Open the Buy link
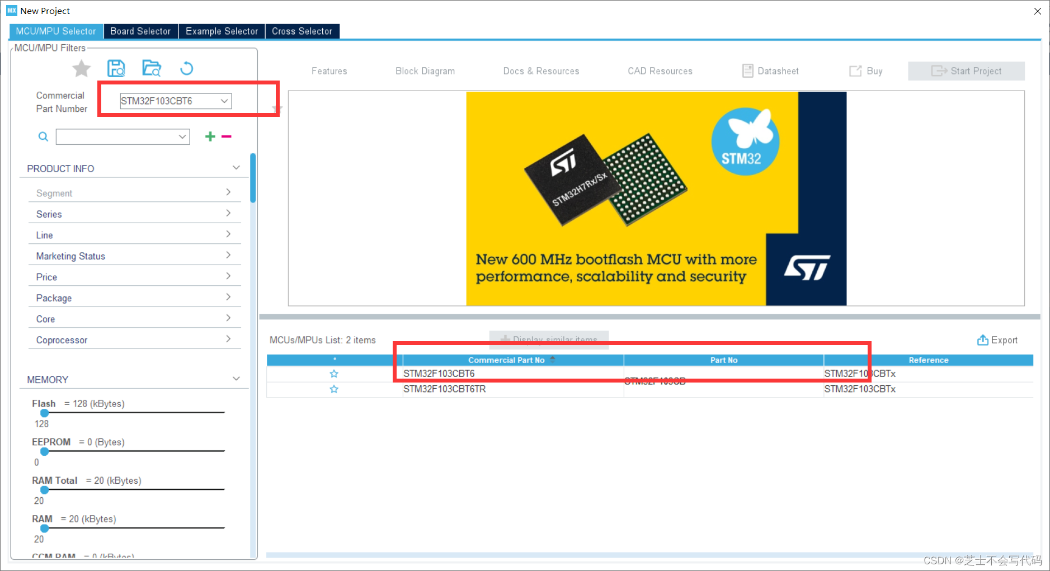This screenshot has height=571, width=1050. click(866, 71)
